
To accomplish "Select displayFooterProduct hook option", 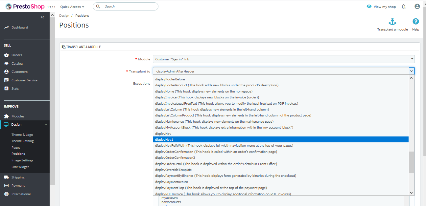I will coord(281,85).
